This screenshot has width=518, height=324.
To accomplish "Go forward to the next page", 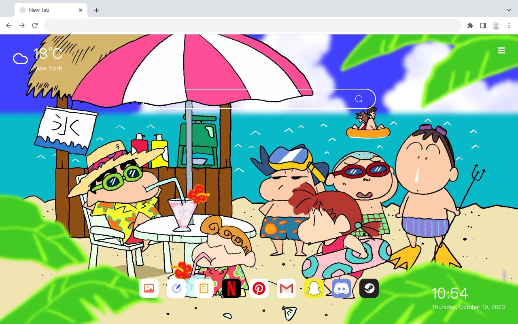I will [22, 26].
